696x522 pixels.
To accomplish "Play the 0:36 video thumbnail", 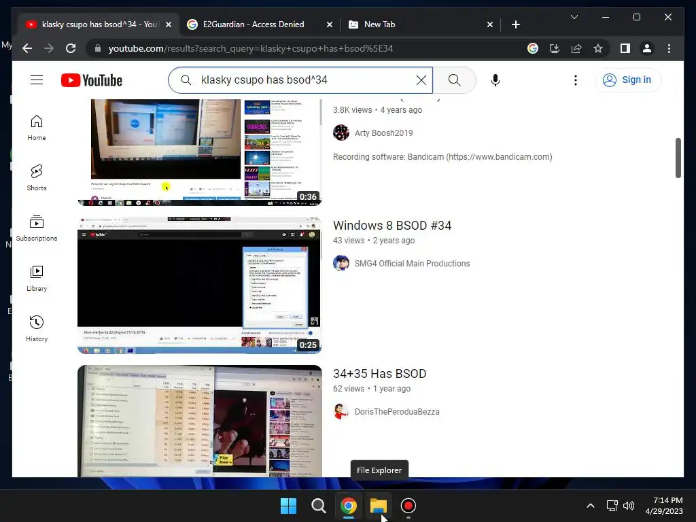I will [x=199, y=152].
